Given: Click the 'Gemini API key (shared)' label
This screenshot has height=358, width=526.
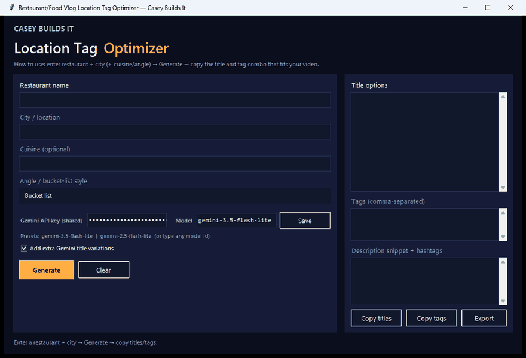Looking at the screenshot, I should [51, 221].
